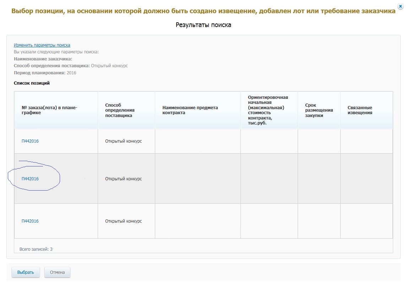Click the 'Способ определения поставщика' column header
The height and width of the screenshot is (287, 406).
coord(119,110)
